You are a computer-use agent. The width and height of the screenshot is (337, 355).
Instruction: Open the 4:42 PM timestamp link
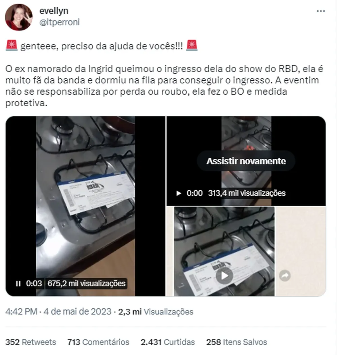(x=21, y=311)
